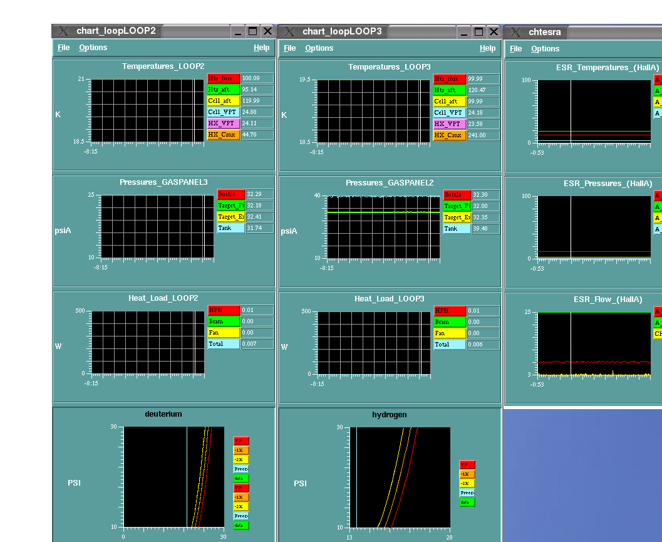Select Beam legend in Heat_Load_LOOP3

[x=450, y=322]
